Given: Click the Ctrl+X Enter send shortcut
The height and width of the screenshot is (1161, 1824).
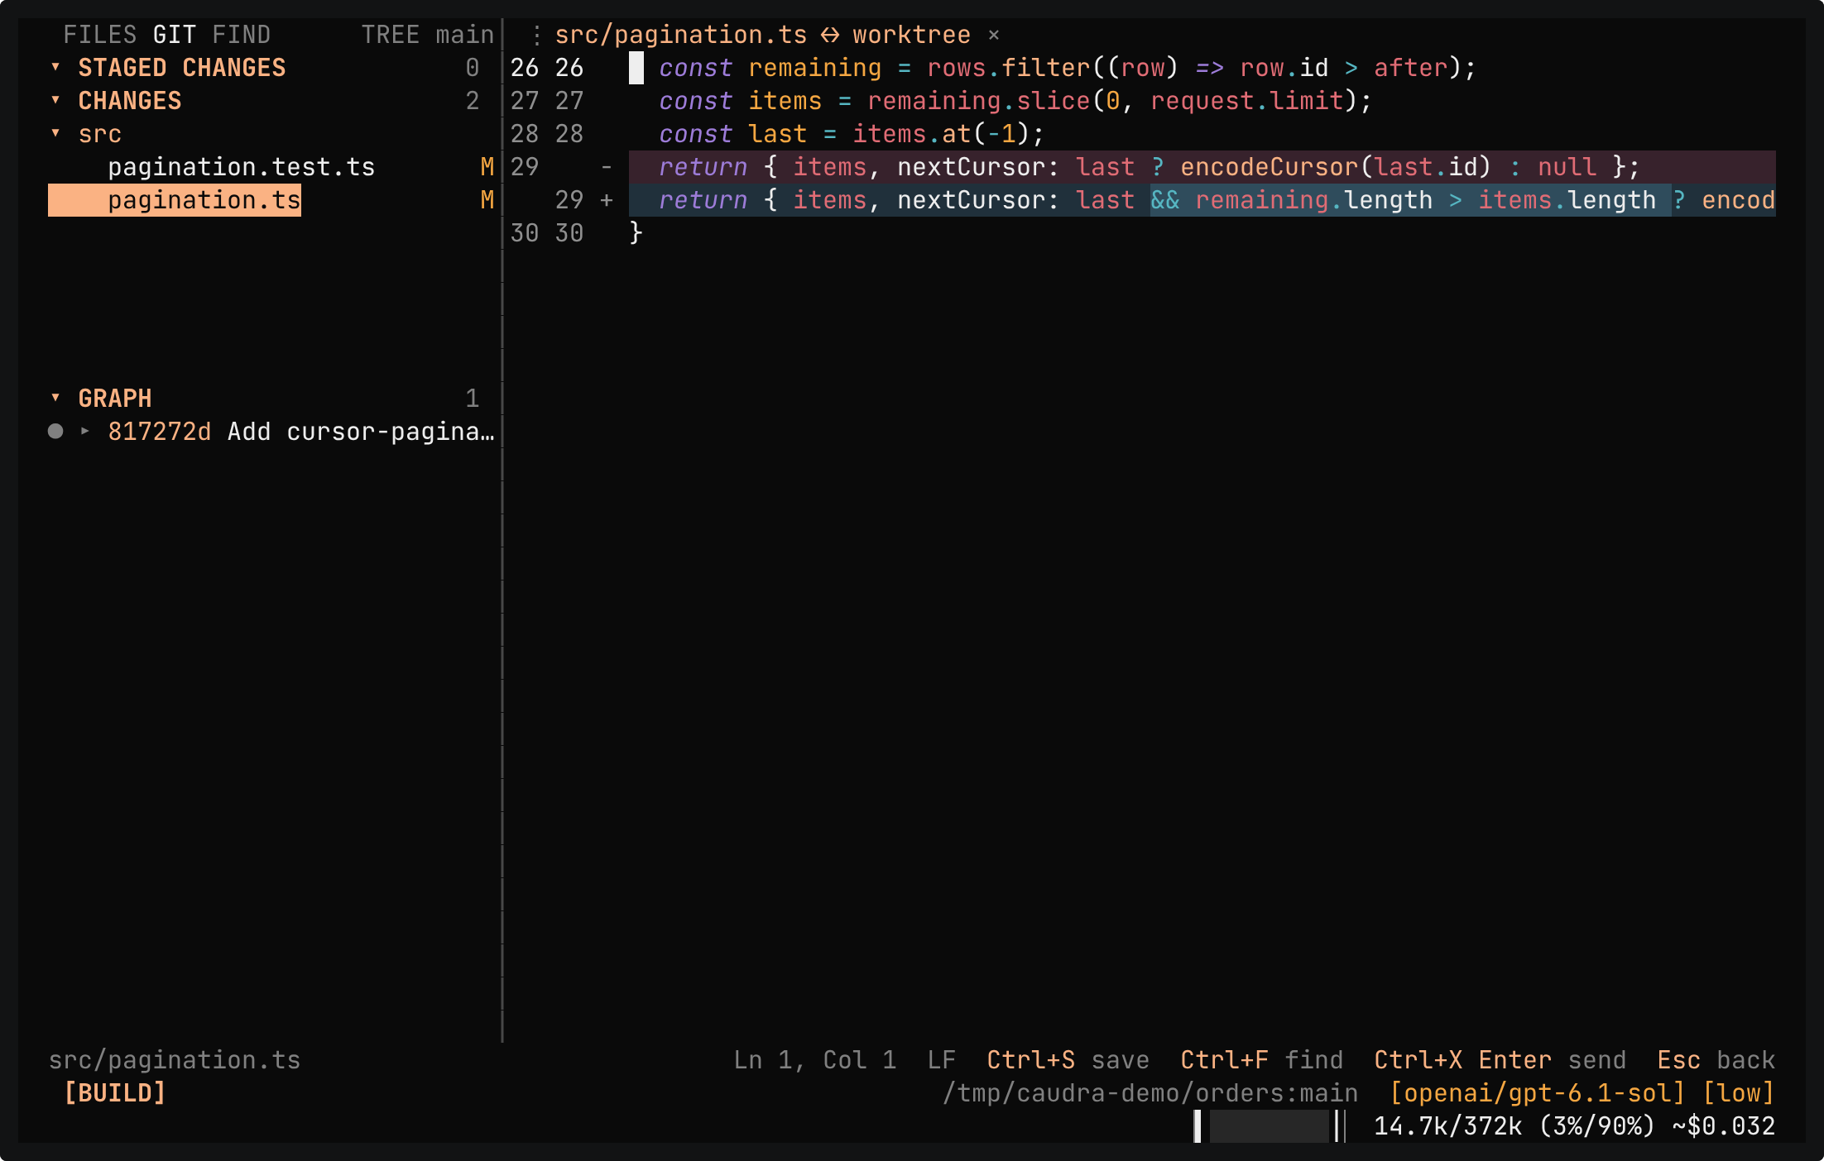Looking at the screenshot, I should 1500,1060.
